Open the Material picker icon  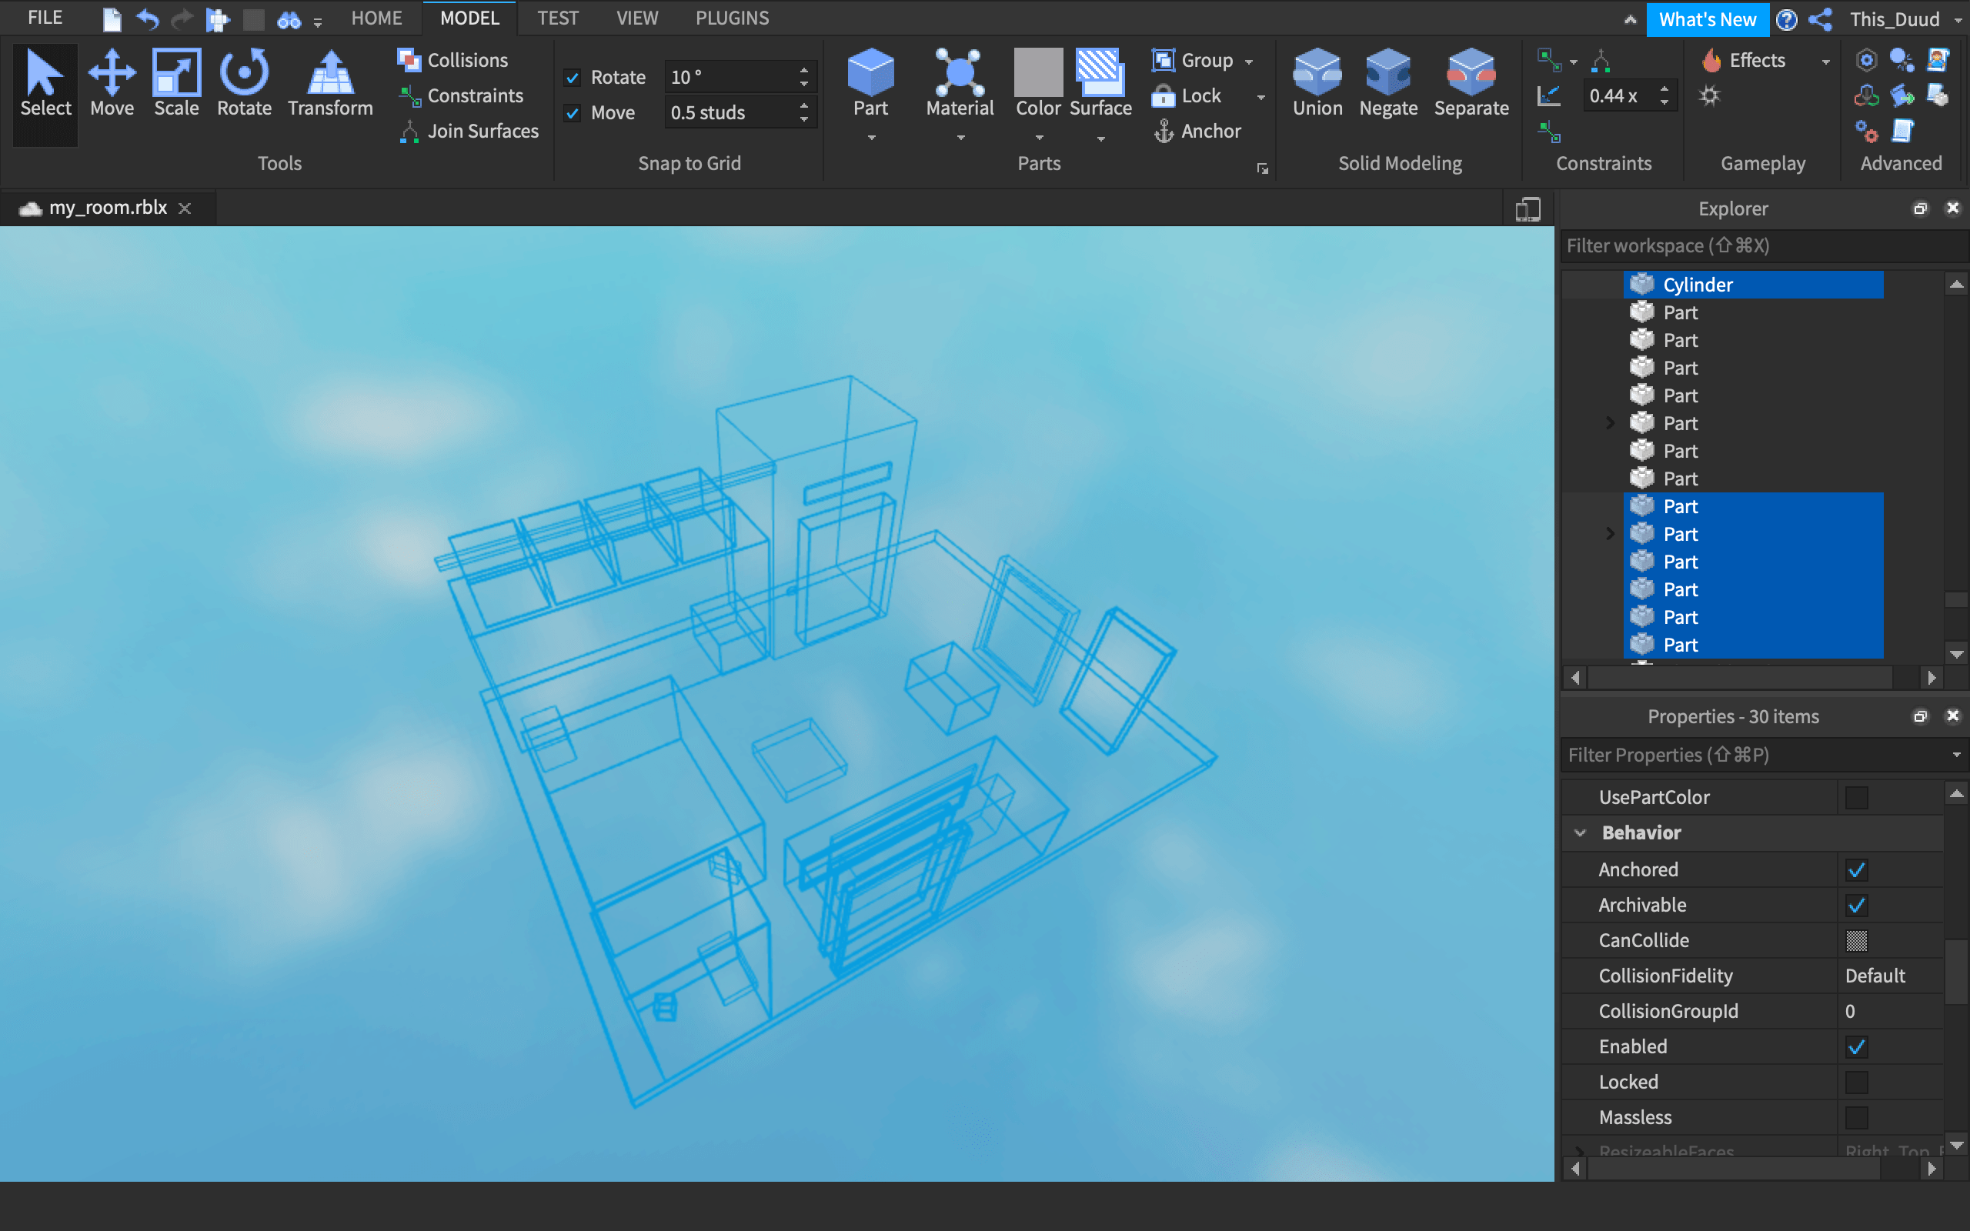960,73
